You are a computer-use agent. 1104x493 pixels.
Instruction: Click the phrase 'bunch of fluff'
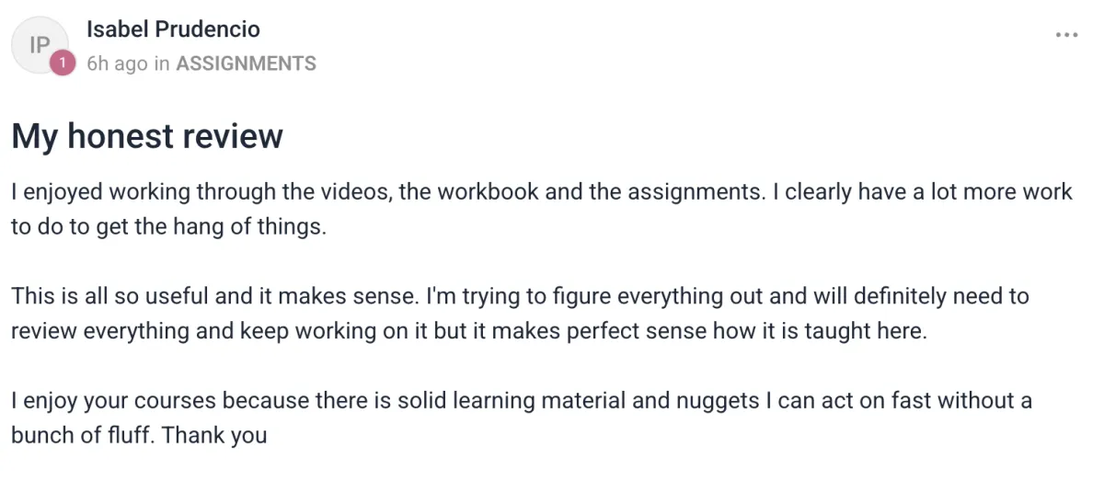pyautogui.click(x=81, y=435)
